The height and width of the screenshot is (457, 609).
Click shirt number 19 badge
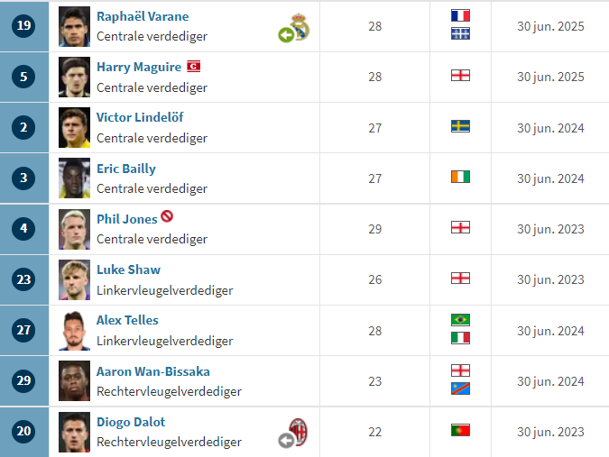point(23,25)
